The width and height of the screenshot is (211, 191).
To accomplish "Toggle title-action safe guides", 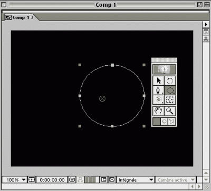I will (32, 179).
